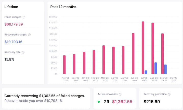This screenshot has width=183, height=110.
Task: Select the Mar '26 failed charges bar
Action: pyautogui.click(x=104, y=60)
